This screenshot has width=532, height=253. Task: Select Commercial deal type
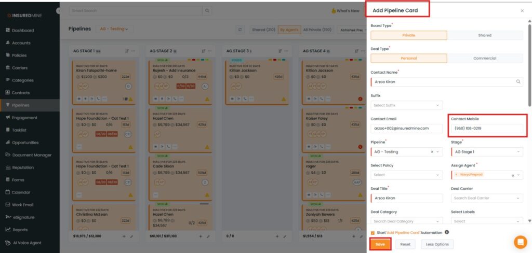click(x=484, y=58)
